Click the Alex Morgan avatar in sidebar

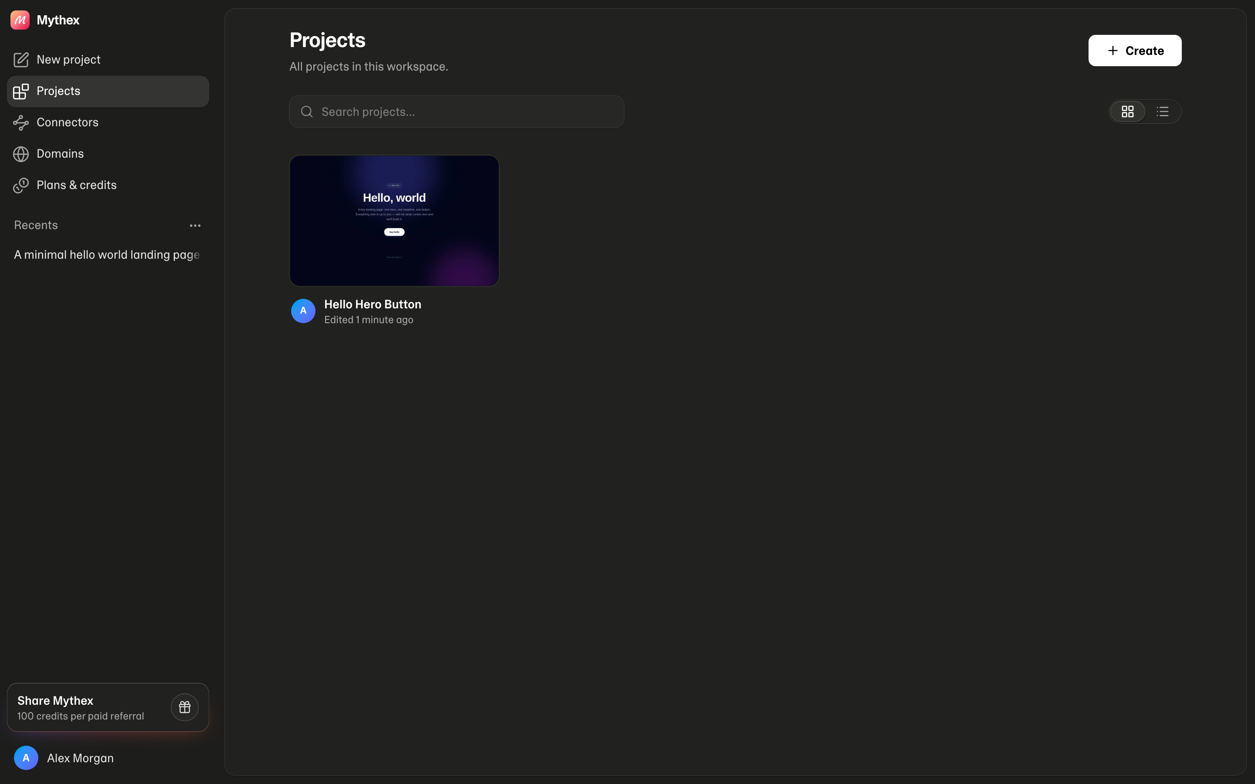coord(26,758)
